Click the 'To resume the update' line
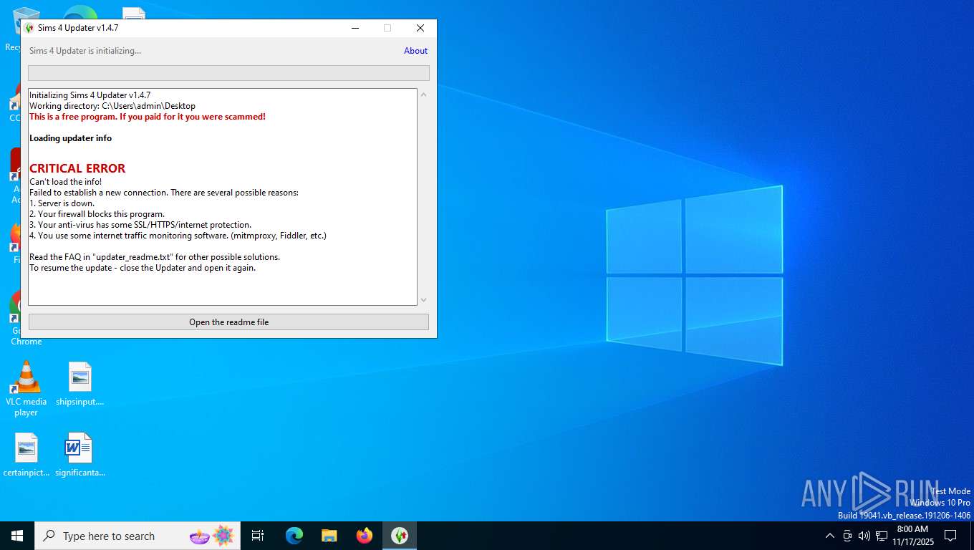Screen dimensions: 974x550 tap(143, 268)
